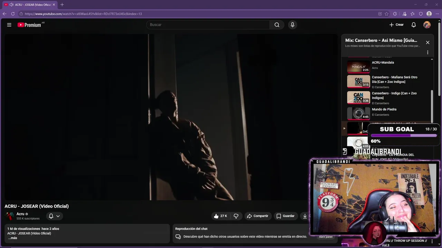Open the split screen apps icon
Viewport: 442px width, 248px height.
point(380,14)
